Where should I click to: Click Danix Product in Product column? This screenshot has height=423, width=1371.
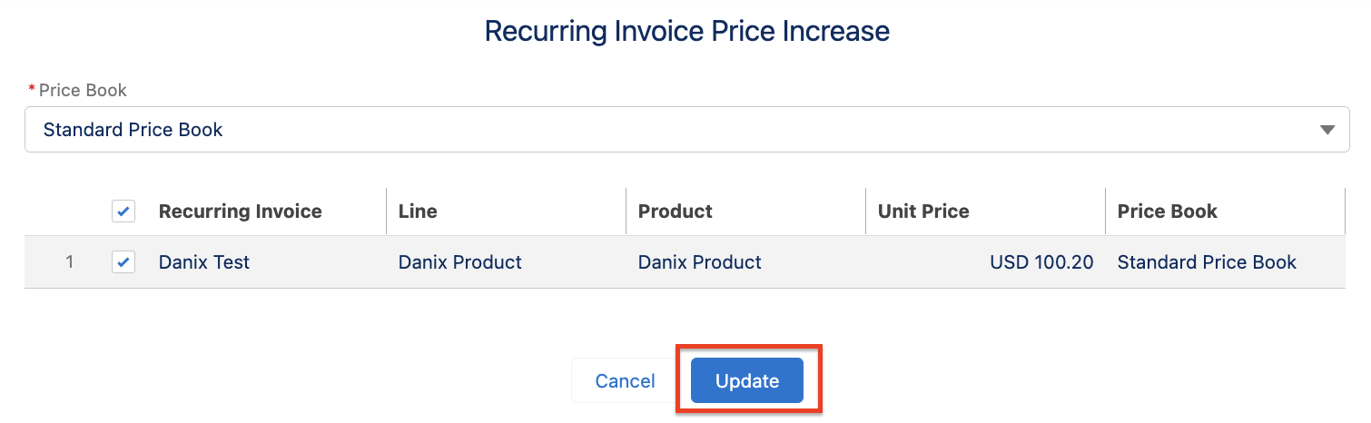[700, 262]
